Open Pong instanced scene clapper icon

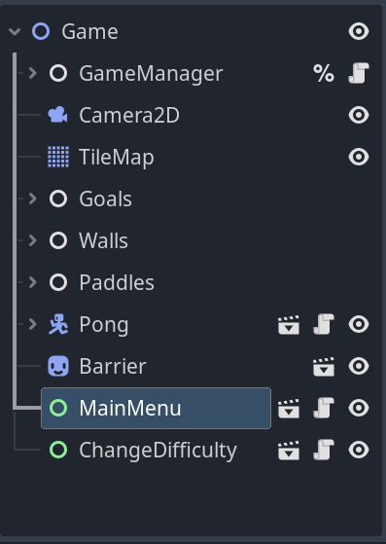click(289, 325)
